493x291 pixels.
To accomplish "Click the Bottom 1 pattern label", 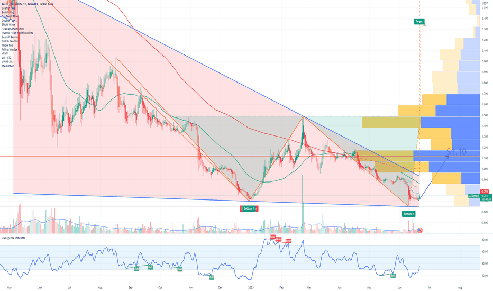I will click(249, 208).
